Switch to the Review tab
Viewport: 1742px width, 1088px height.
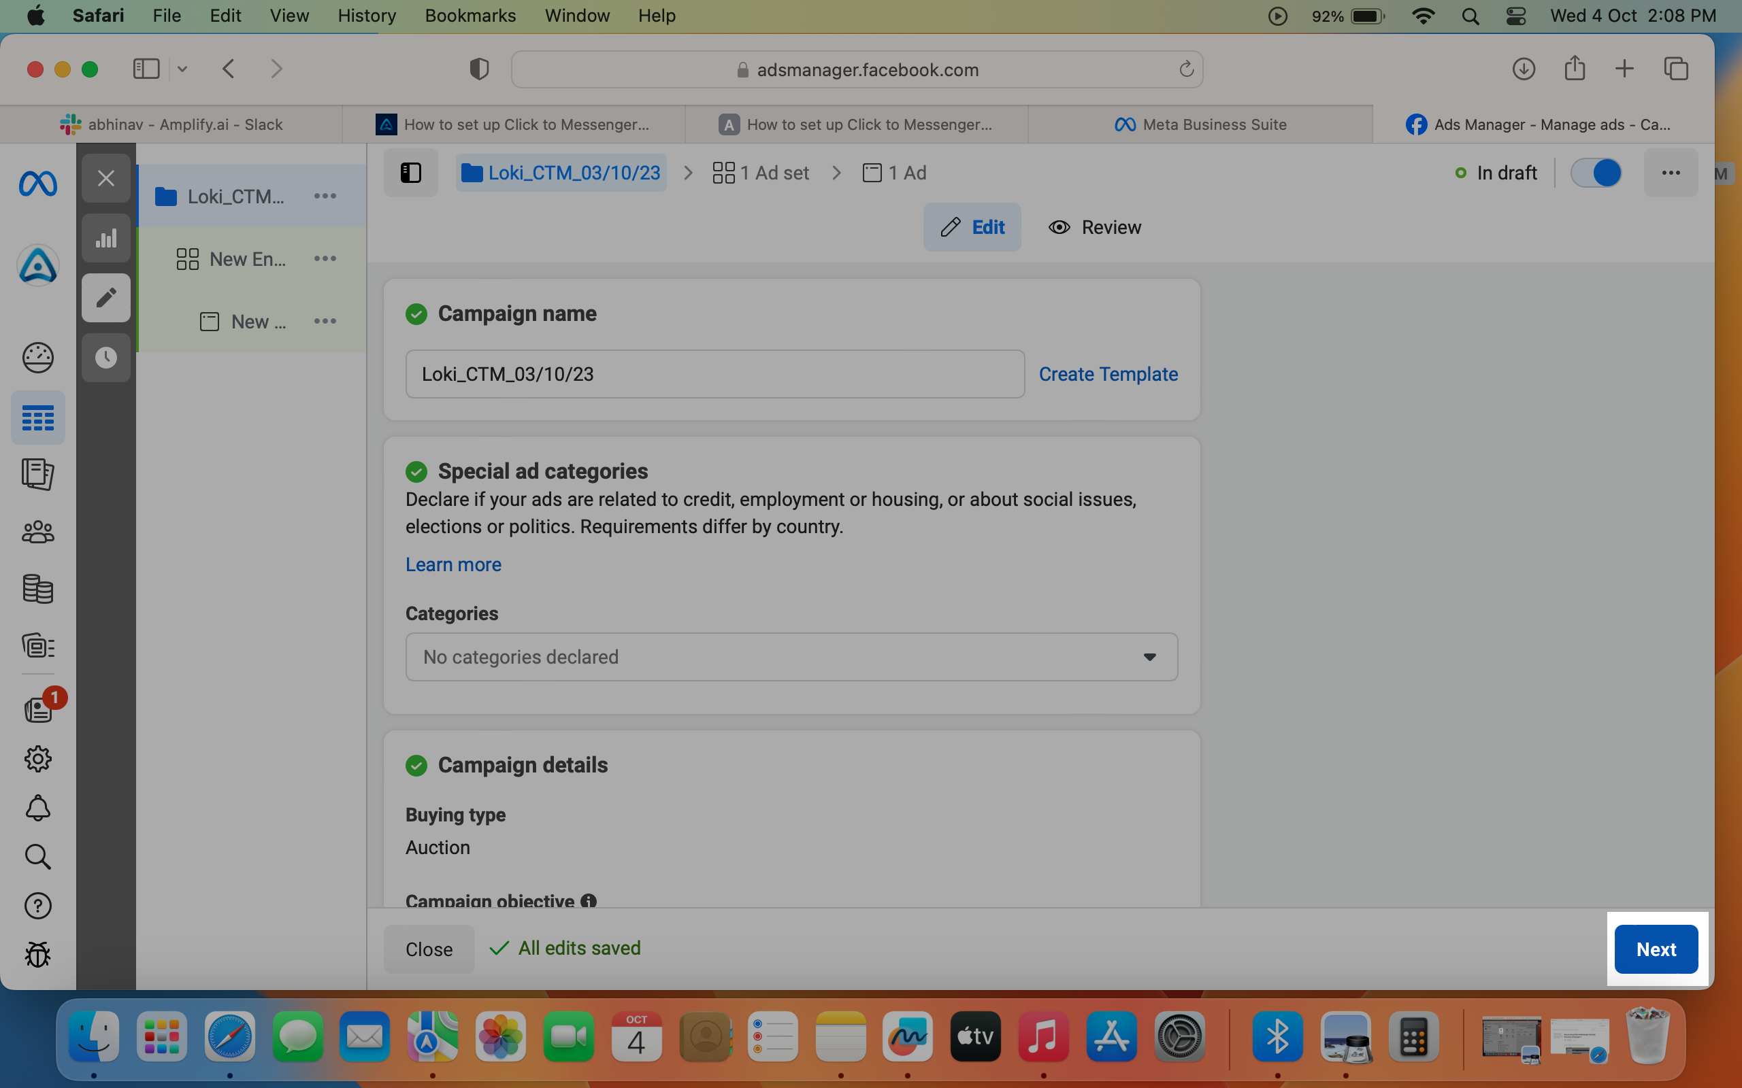(x=1095, y=227)
